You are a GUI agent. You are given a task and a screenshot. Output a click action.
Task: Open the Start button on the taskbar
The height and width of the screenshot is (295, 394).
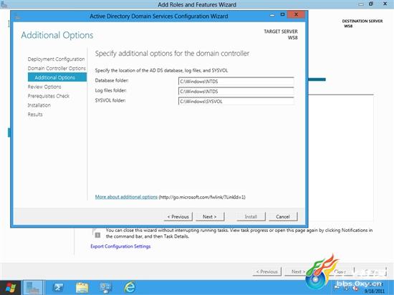pos(10,288)
